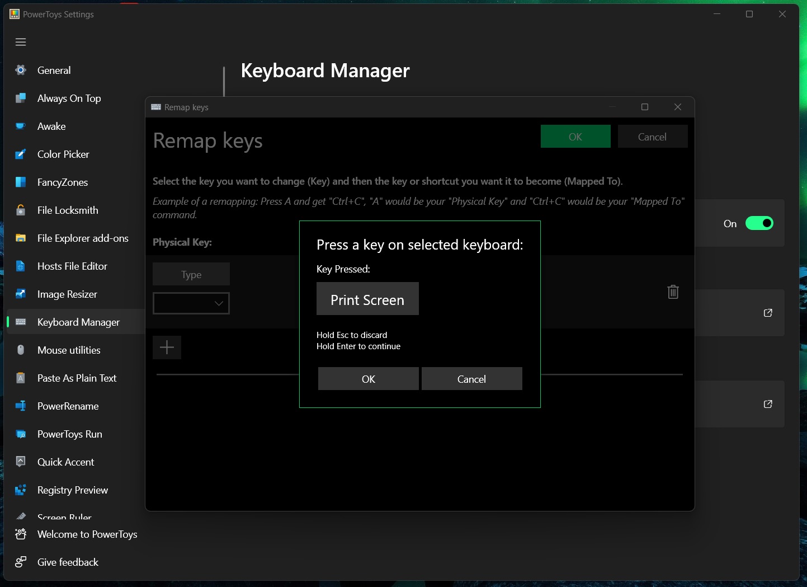Delete the remapping using the trash icon

[x=673, y=292]
